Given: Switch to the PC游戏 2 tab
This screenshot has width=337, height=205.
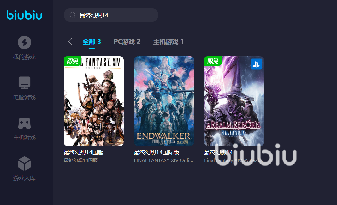Looking at the screenshot, I should coord(127,41).
